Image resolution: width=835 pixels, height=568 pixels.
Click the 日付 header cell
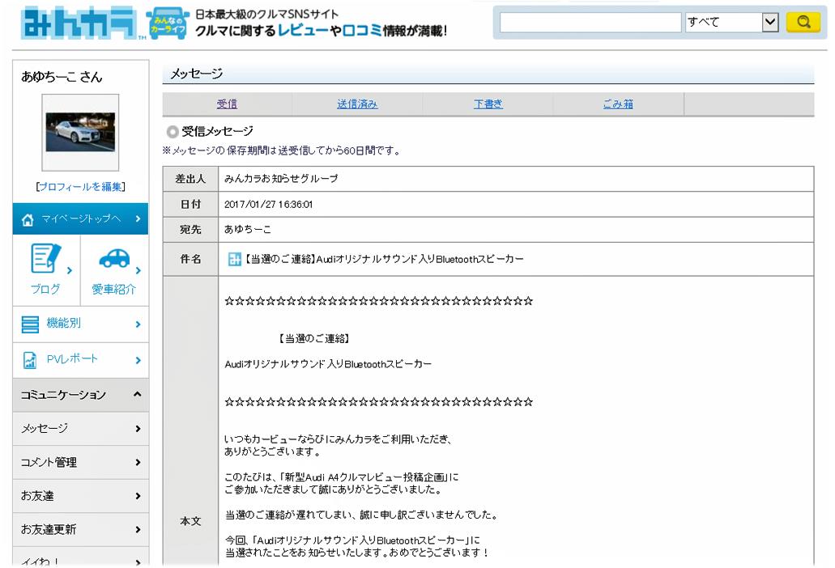tap(190, 204)
